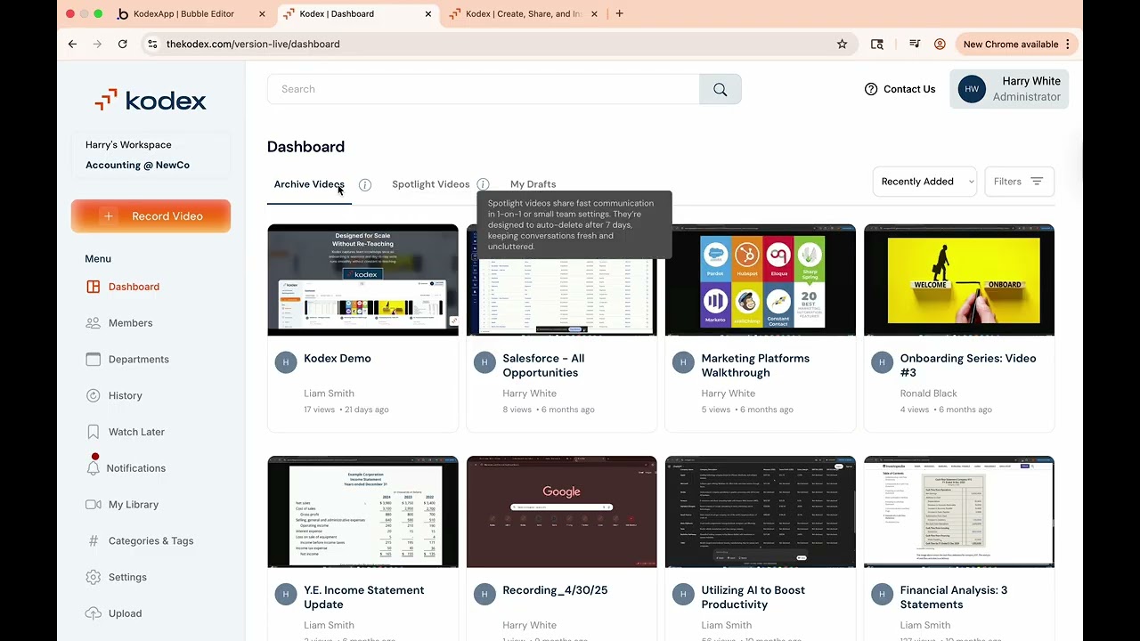Select Archive Videos tab

(x=309, y=184)
